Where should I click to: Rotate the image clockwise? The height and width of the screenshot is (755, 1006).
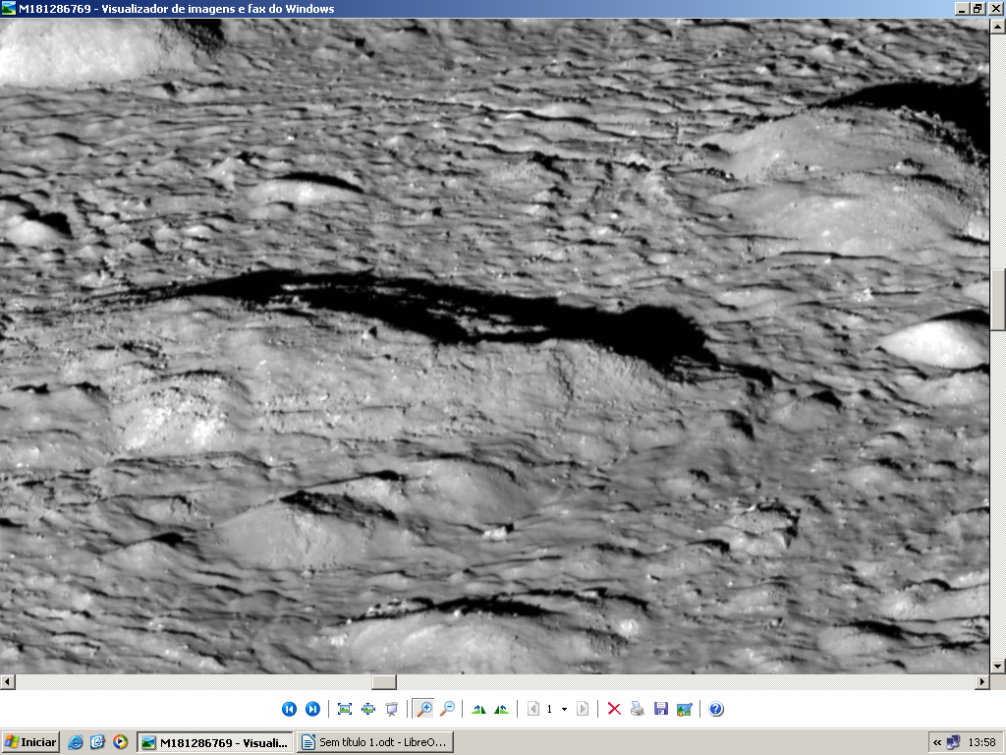[478, 709]
